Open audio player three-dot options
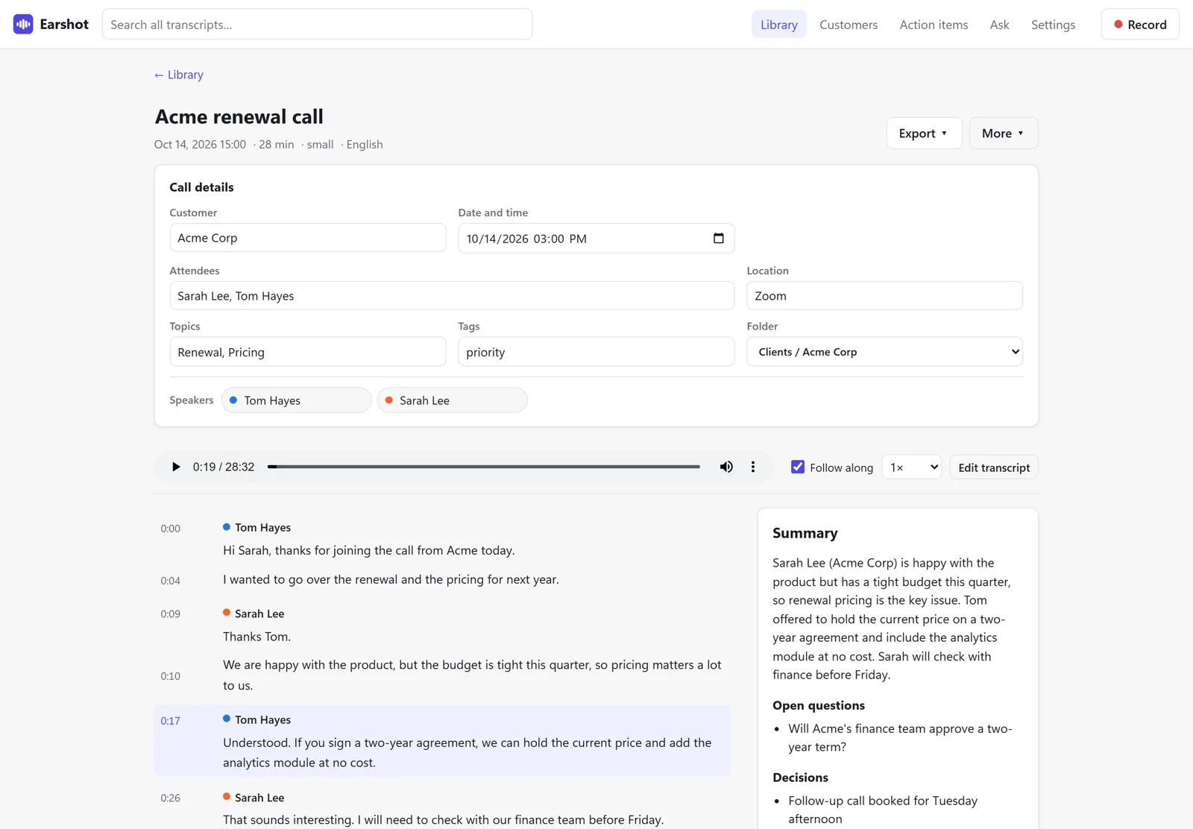Viewport: 1193px width, 829px height. point(753,467)
